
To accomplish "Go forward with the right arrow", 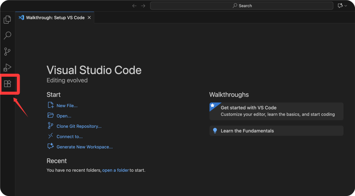I will coord(143,6).
